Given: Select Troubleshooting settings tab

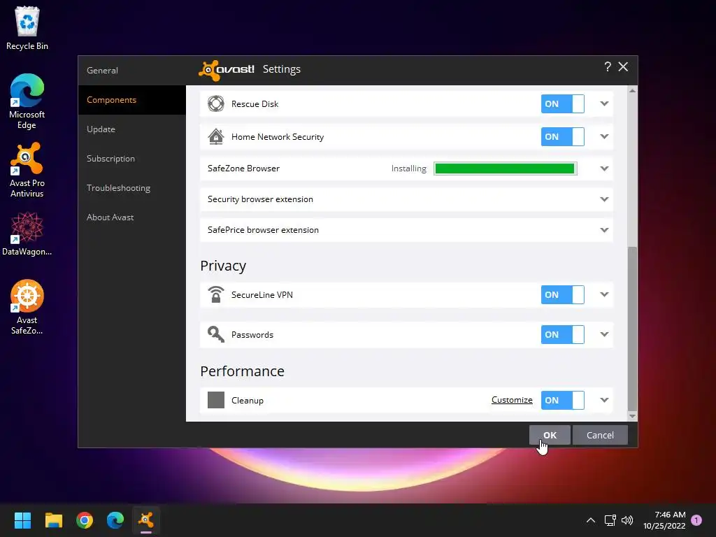Looking at the screenshot, I should pyautogui.click(x=132, y=187).
